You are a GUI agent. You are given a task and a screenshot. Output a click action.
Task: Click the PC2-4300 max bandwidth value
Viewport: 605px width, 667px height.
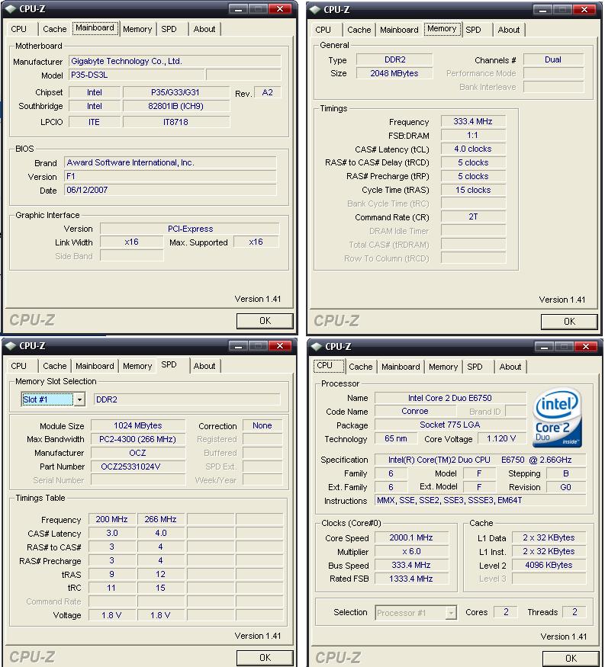138,439
